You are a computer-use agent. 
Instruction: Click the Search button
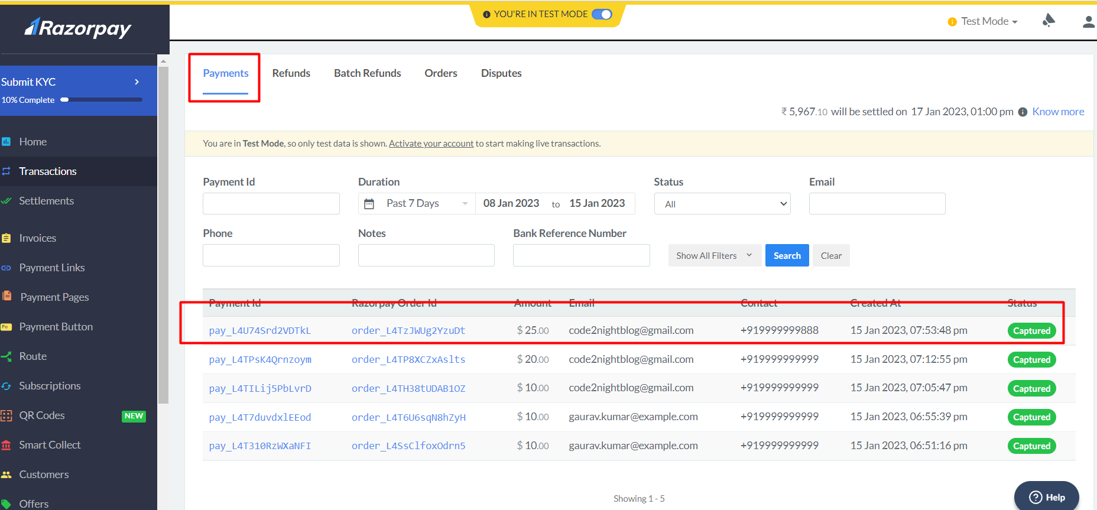tap(787, 255)
